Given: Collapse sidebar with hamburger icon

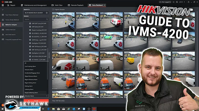Looking at the screenshot, I should pos(3,10).
